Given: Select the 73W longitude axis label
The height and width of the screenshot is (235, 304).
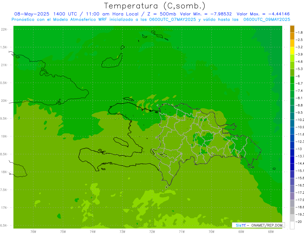Looking at the screenshot, I should 122,231.
